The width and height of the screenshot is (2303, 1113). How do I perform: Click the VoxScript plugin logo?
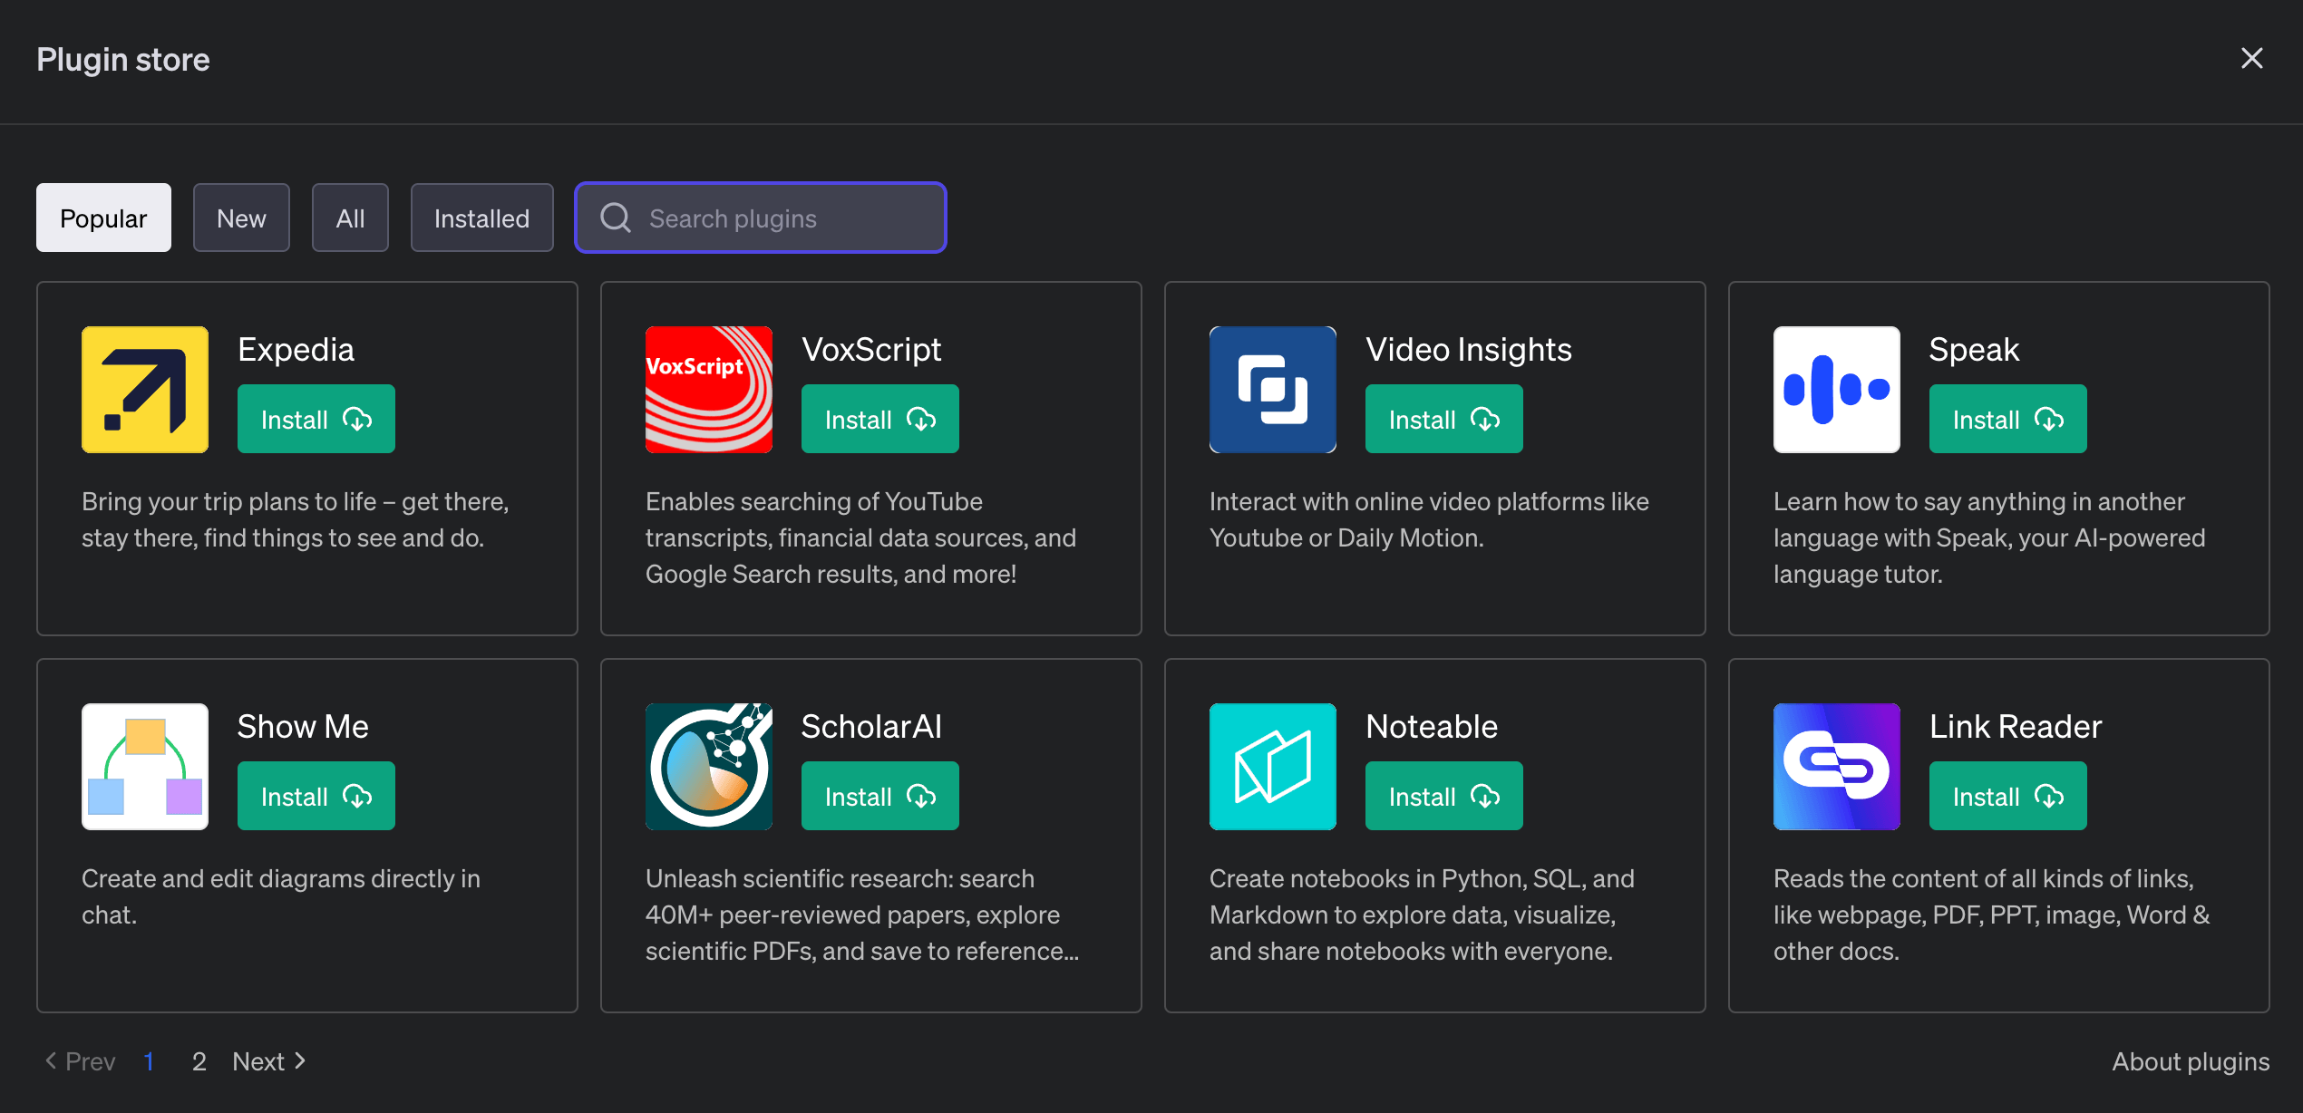(708, 390)
